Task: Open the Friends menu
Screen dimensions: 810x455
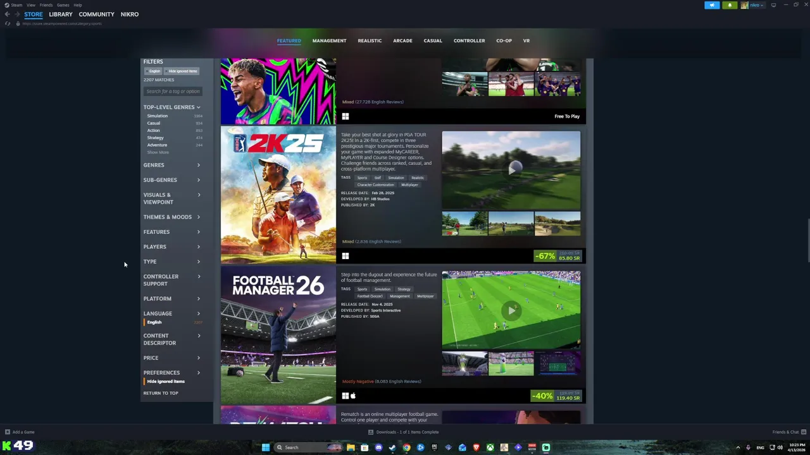Action: [x=46, y=5]
